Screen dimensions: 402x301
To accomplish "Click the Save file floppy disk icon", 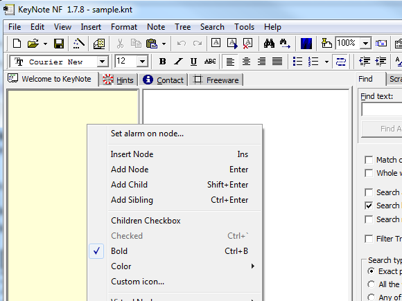I will coord(59,44).
